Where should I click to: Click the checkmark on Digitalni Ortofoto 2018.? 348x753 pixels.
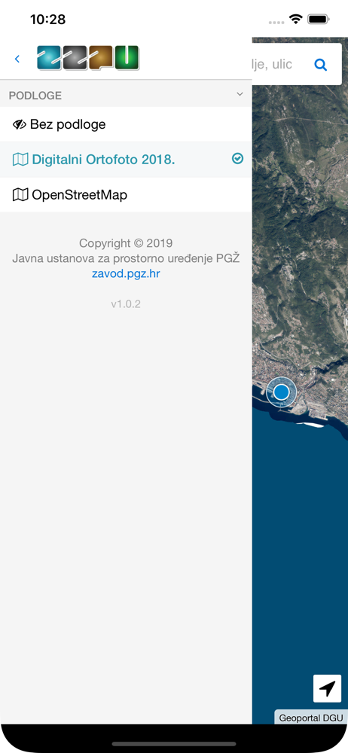237,158
